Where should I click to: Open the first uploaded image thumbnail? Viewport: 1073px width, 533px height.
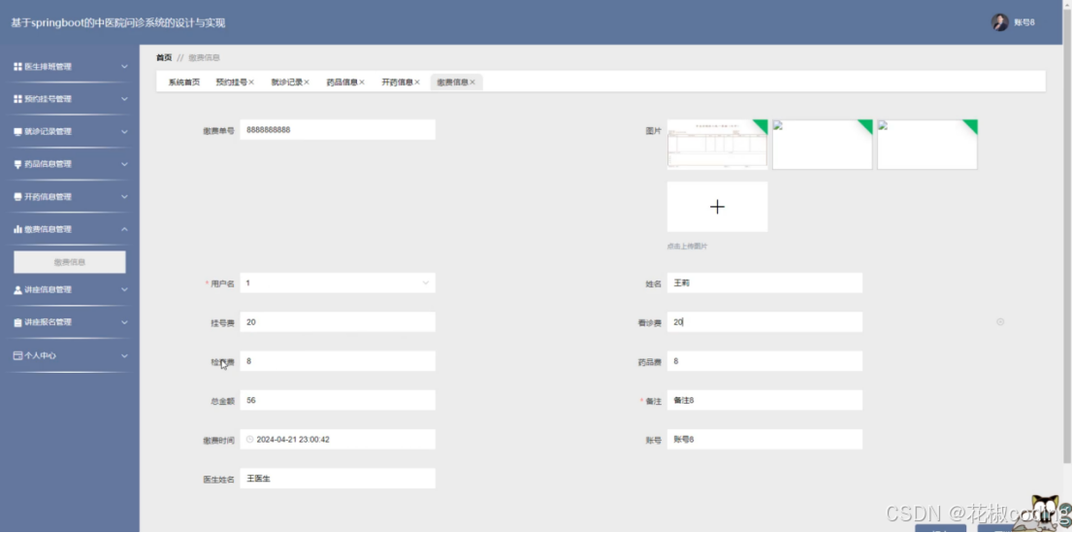pyautogui.click(x=717, y=145)
